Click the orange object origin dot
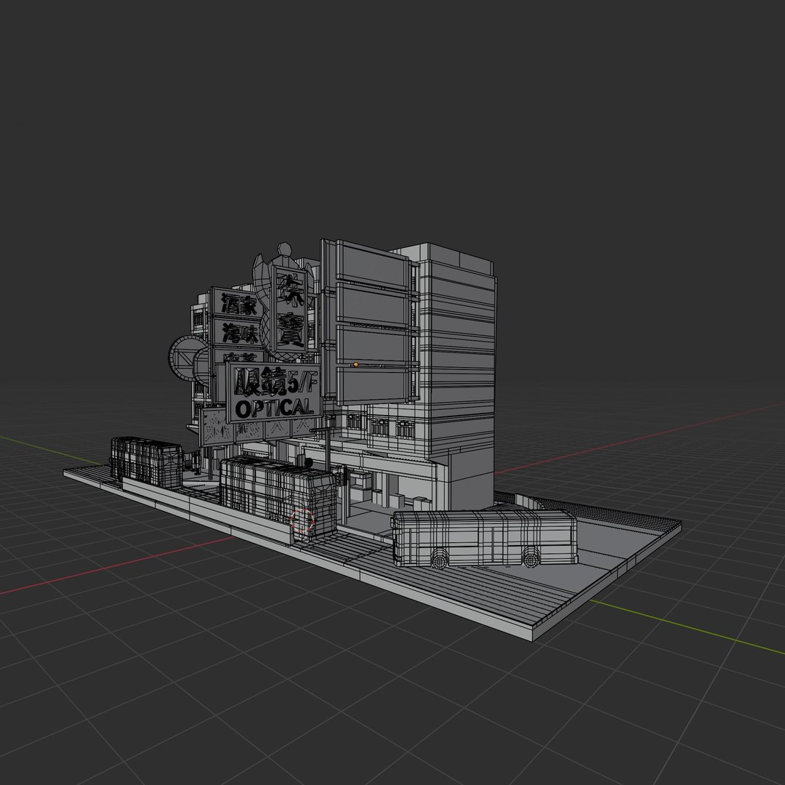Image resolution: width=785 pixels, height=785 pixels. click(x=356, y=364)
